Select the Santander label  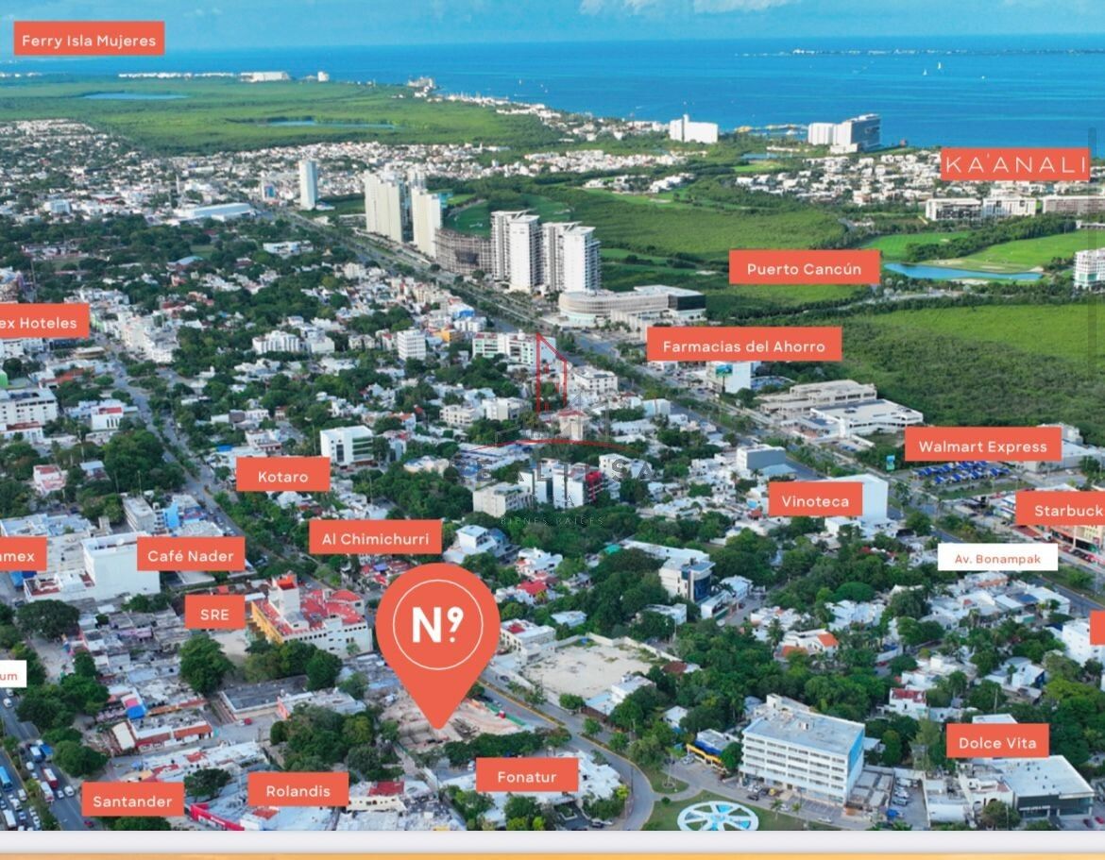[132, 801]
